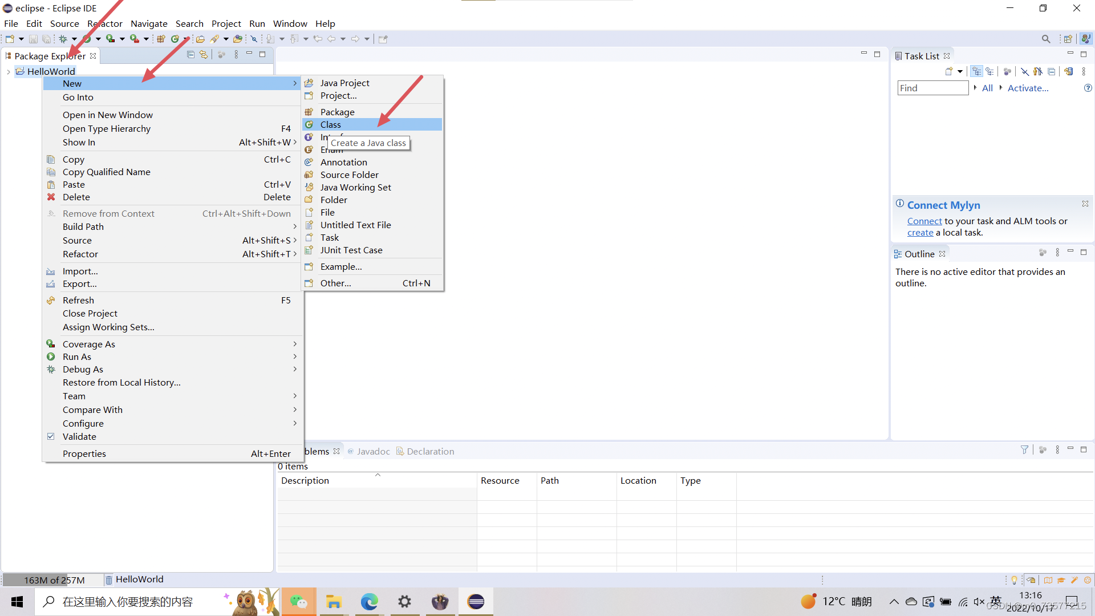The image size is (1095, 616).
Task: Click the Windows Start button
Action: click(x=17, y=602)
